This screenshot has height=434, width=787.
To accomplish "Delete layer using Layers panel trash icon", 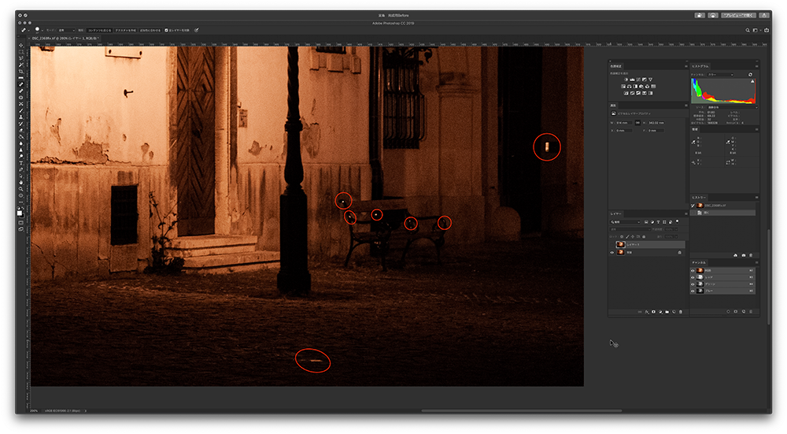I will (x=681, y=312).
